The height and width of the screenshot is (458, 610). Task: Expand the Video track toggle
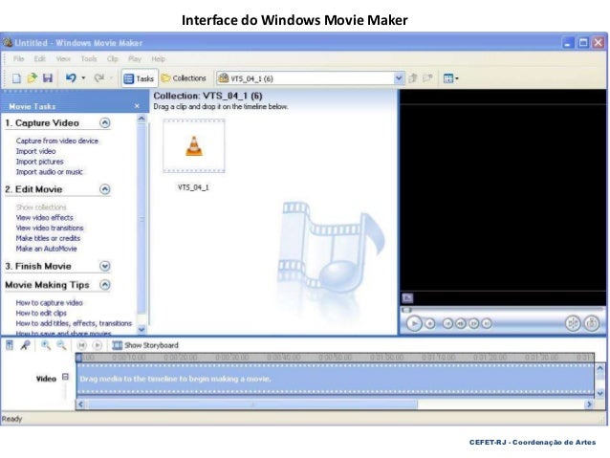click(x=65, y=377)
